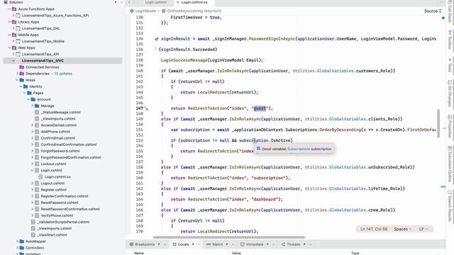Image resolution: width=454 pixels, height=255 pixels.
Task: Click the Login.cshtml.cs file icon
Action: [x=40, y=176]
